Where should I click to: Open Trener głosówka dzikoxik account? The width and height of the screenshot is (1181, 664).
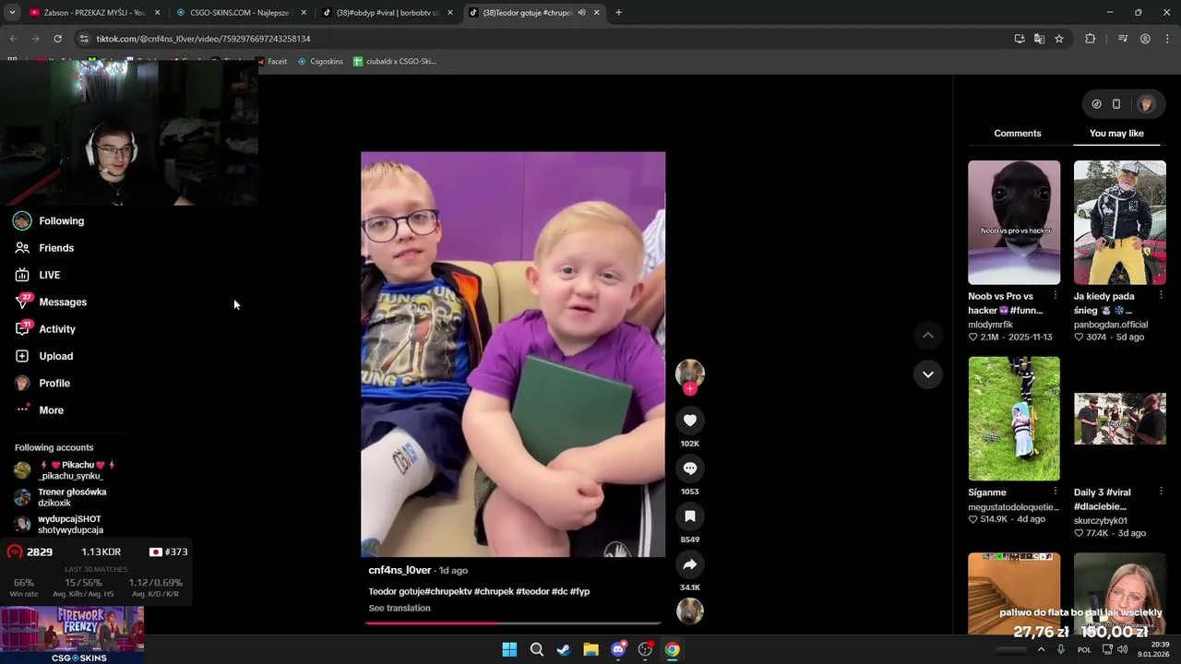(x=61, y=497)
